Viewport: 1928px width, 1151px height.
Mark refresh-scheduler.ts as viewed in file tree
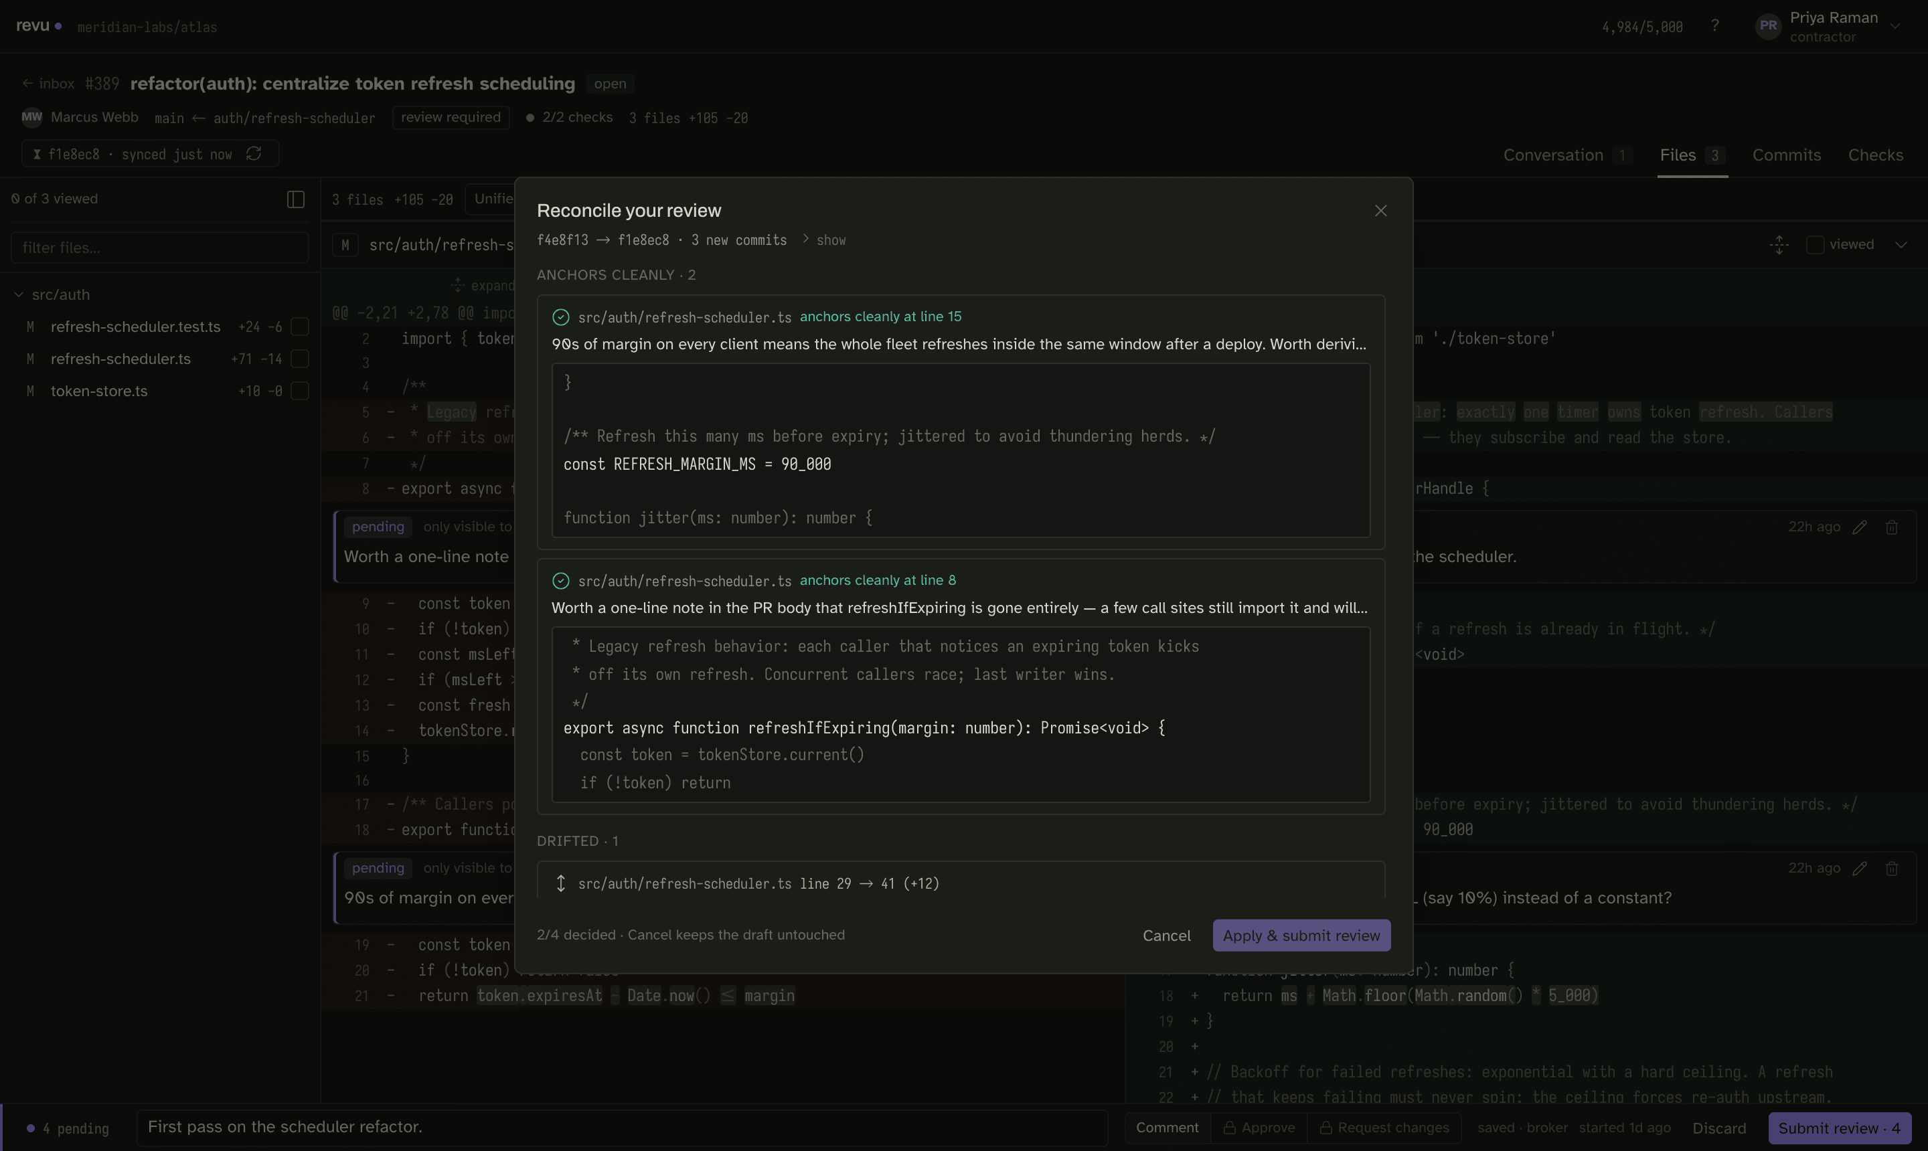tap(299, 358)
